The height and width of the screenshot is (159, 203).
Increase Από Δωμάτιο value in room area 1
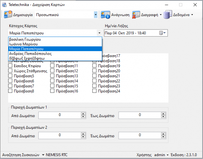coord(83,114)
